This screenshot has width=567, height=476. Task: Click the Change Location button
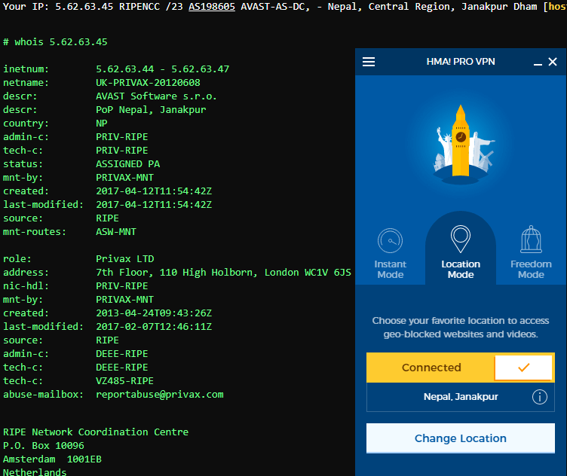[461, 438]
